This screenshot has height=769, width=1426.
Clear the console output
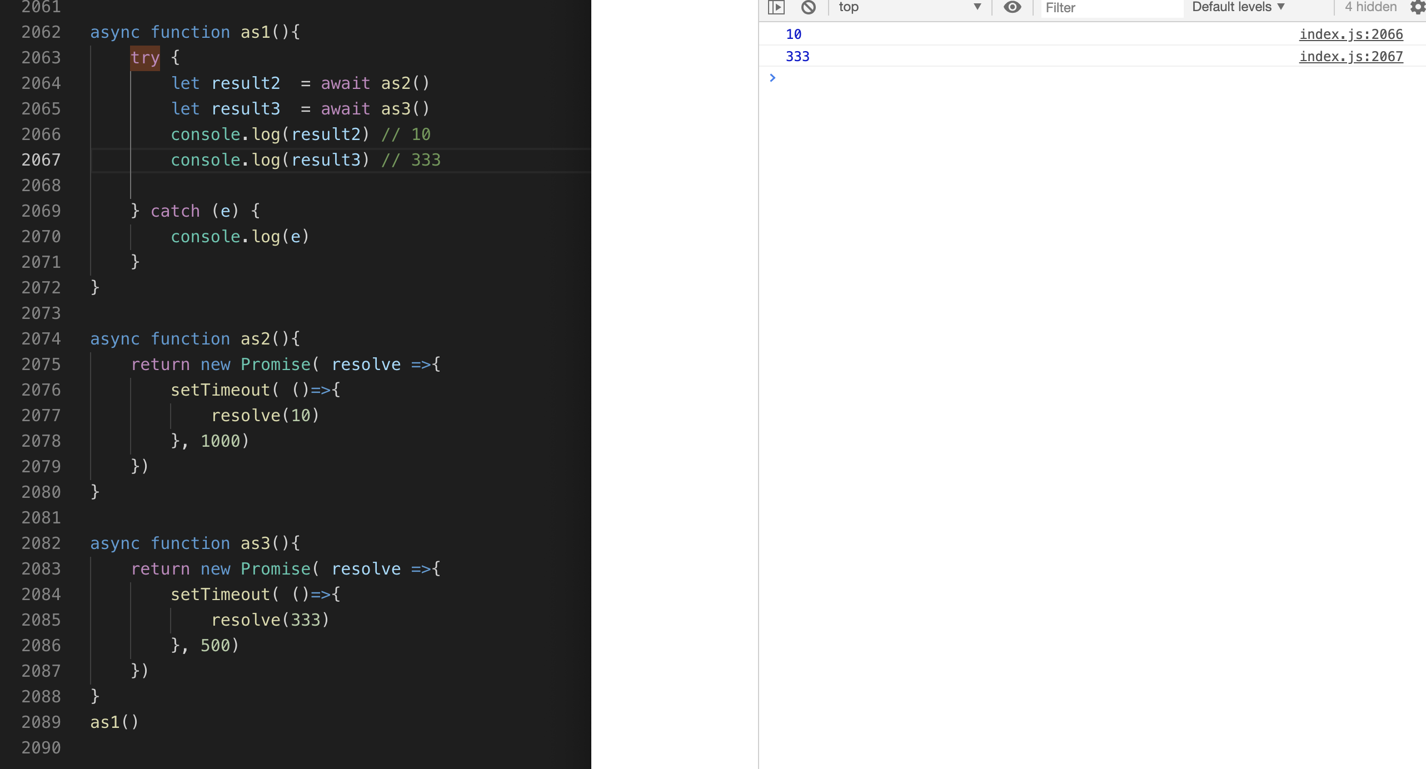(809, 7)
